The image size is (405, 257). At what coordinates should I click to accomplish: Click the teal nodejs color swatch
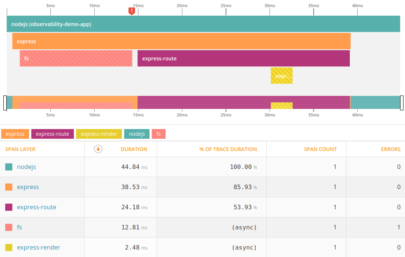(x=9, y=167)
